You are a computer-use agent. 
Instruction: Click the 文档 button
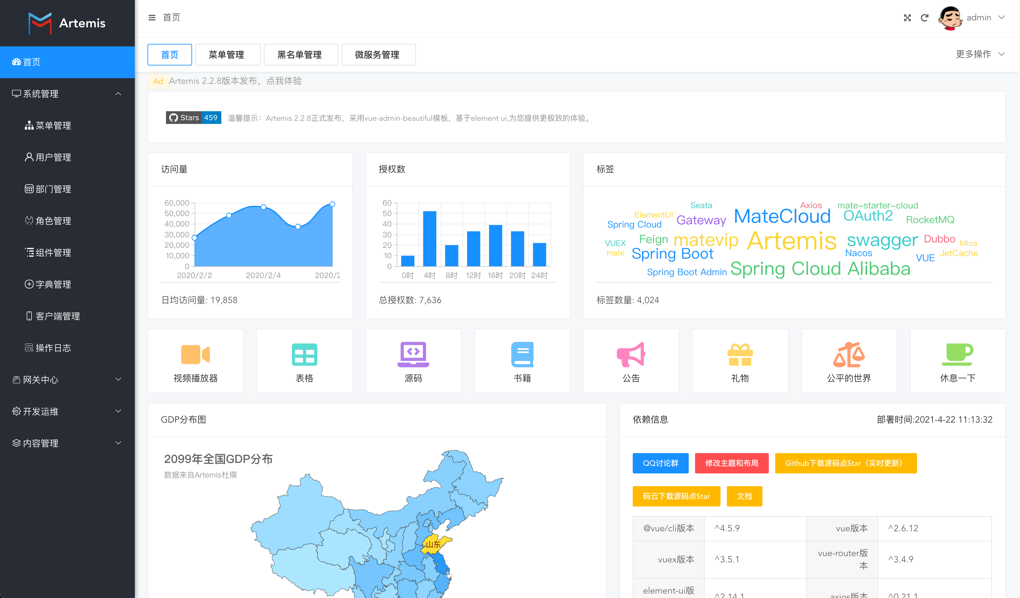(x=744, y=496)
